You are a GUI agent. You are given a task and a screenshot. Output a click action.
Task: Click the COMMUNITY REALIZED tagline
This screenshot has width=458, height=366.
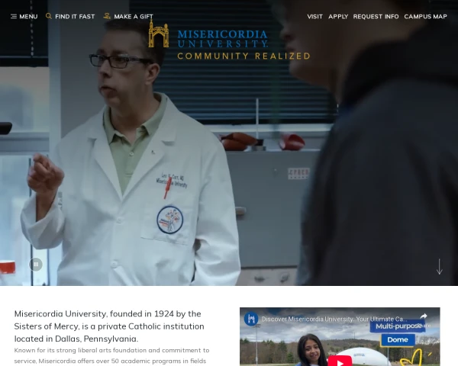pos(244,56)
